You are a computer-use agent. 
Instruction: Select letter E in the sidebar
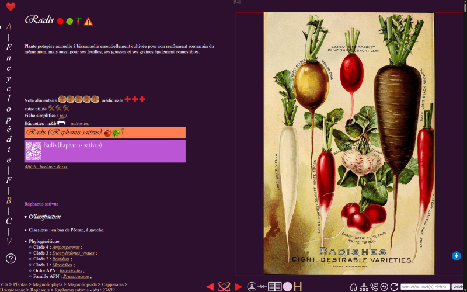tap(9, 47)
